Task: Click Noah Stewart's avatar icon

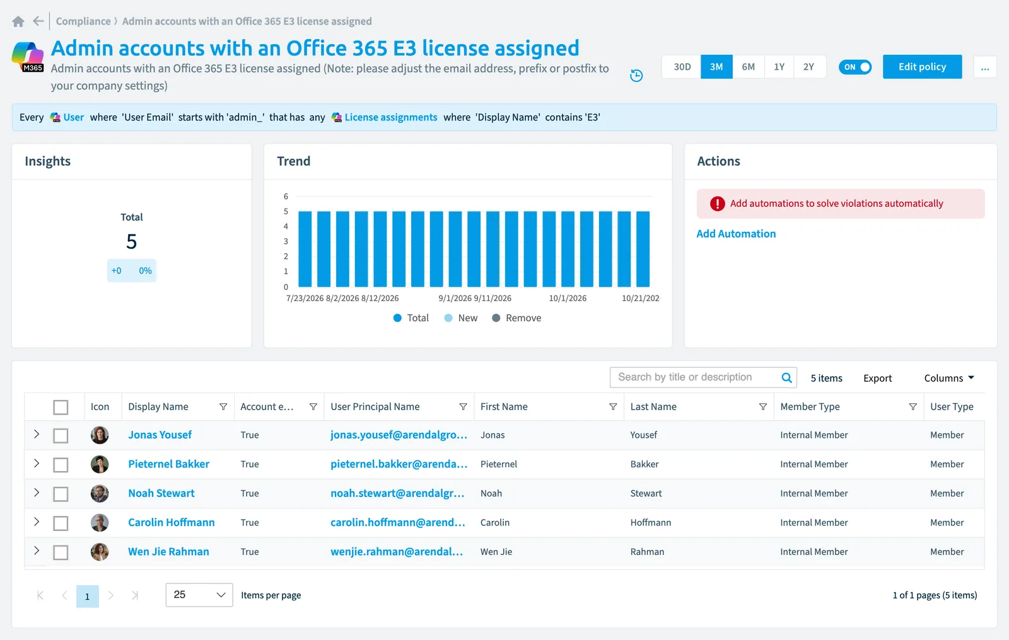Action: click(x=100, y=493)
